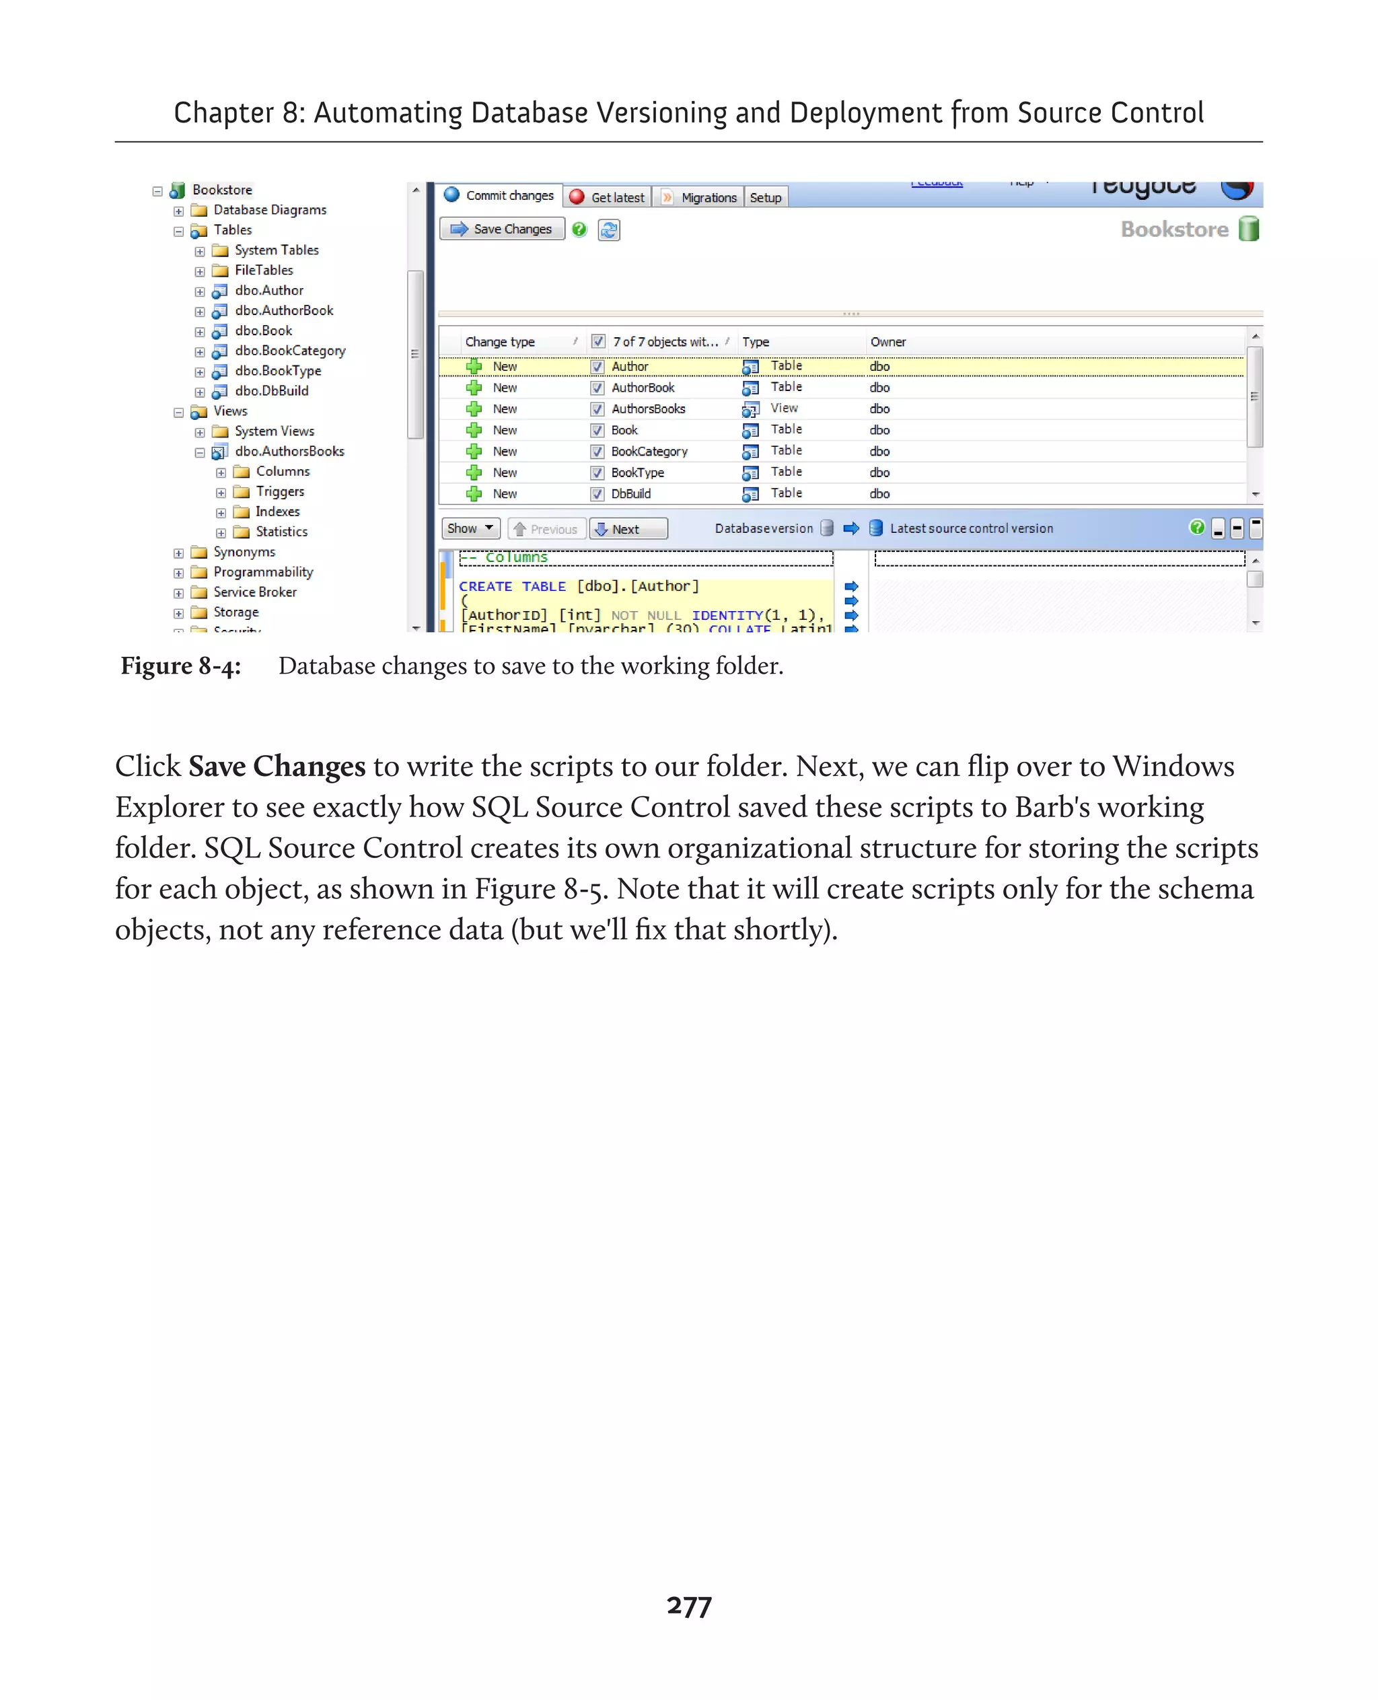
Task: Open the Migrations tab
Action: (x=699, y=198)
